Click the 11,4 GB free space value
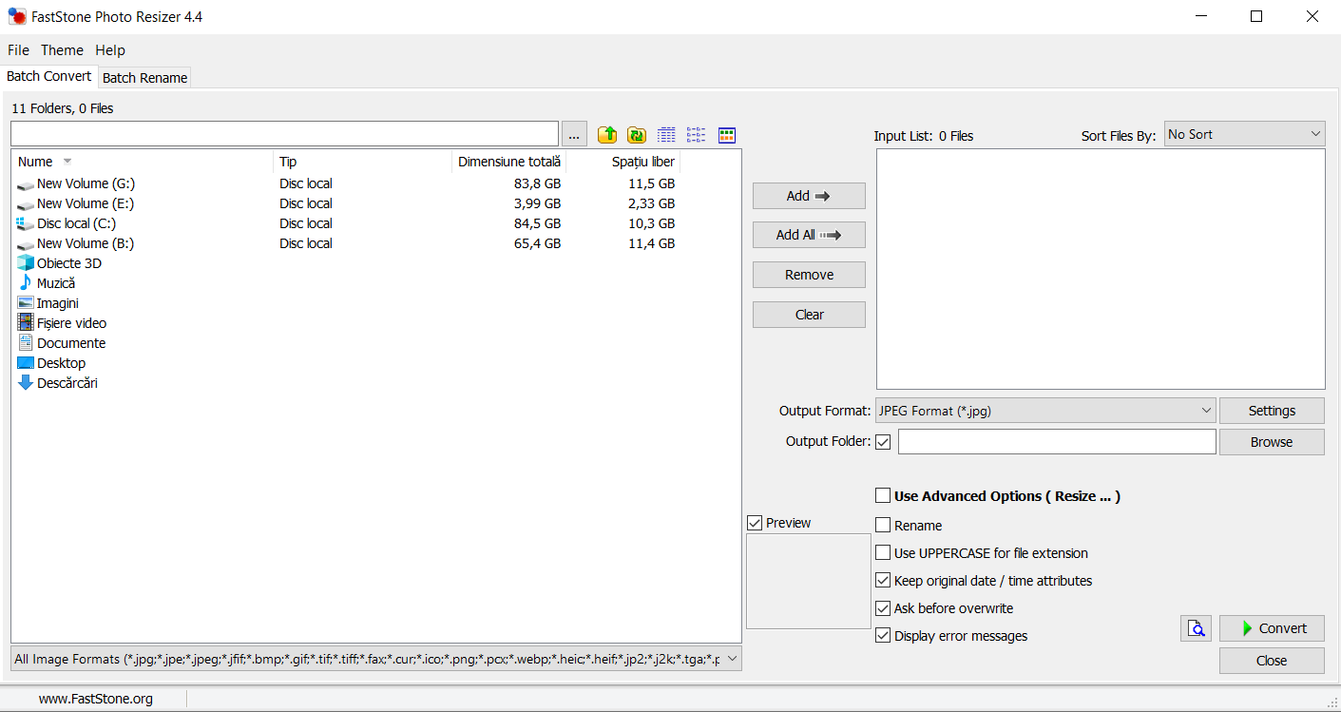The width and height of the screenshot is (1341, 712). [651, 243]
